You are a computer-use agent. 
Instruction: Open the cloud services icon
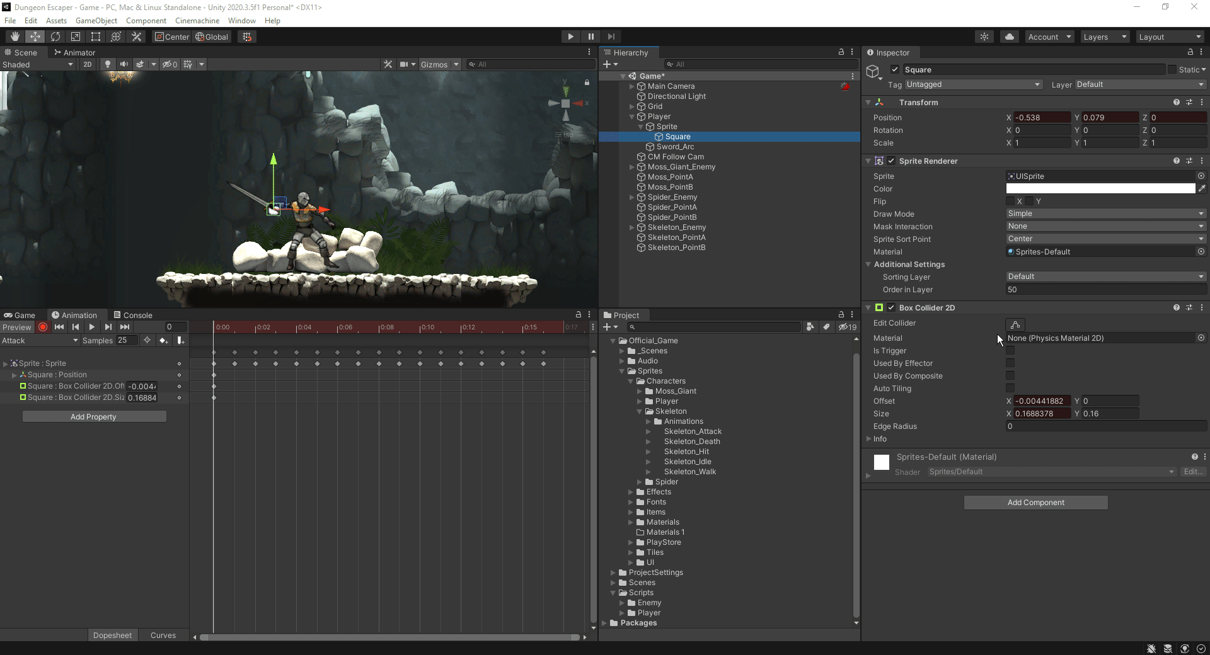(1010, 37)
